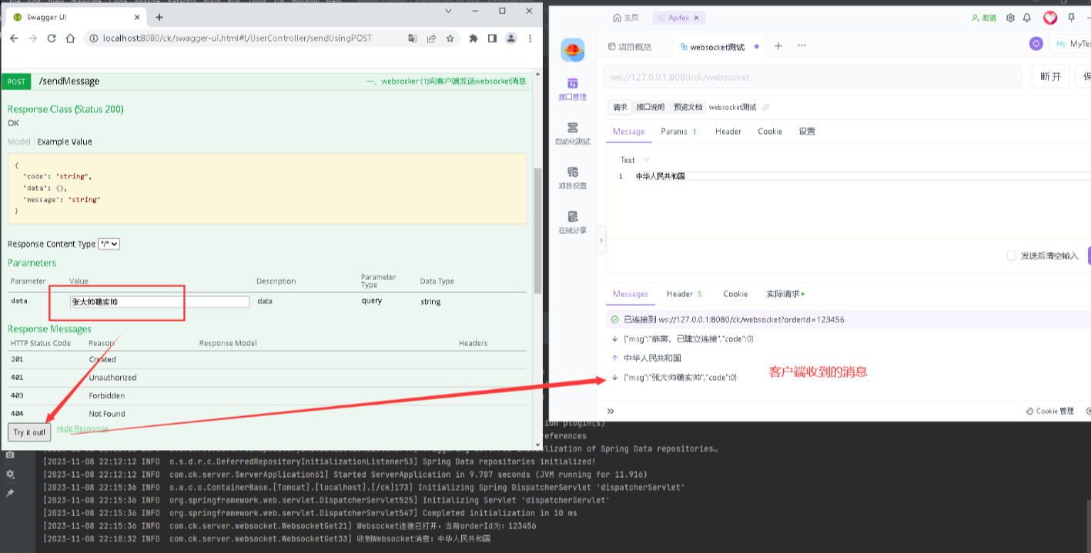1091x553 pixels.
Task: Collapse the POST /sendMessage operation
Action: click(69, 81)
